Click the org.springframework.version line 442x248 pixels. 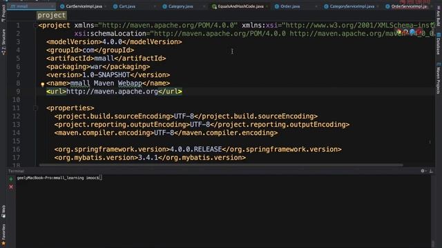coord(198,149)
